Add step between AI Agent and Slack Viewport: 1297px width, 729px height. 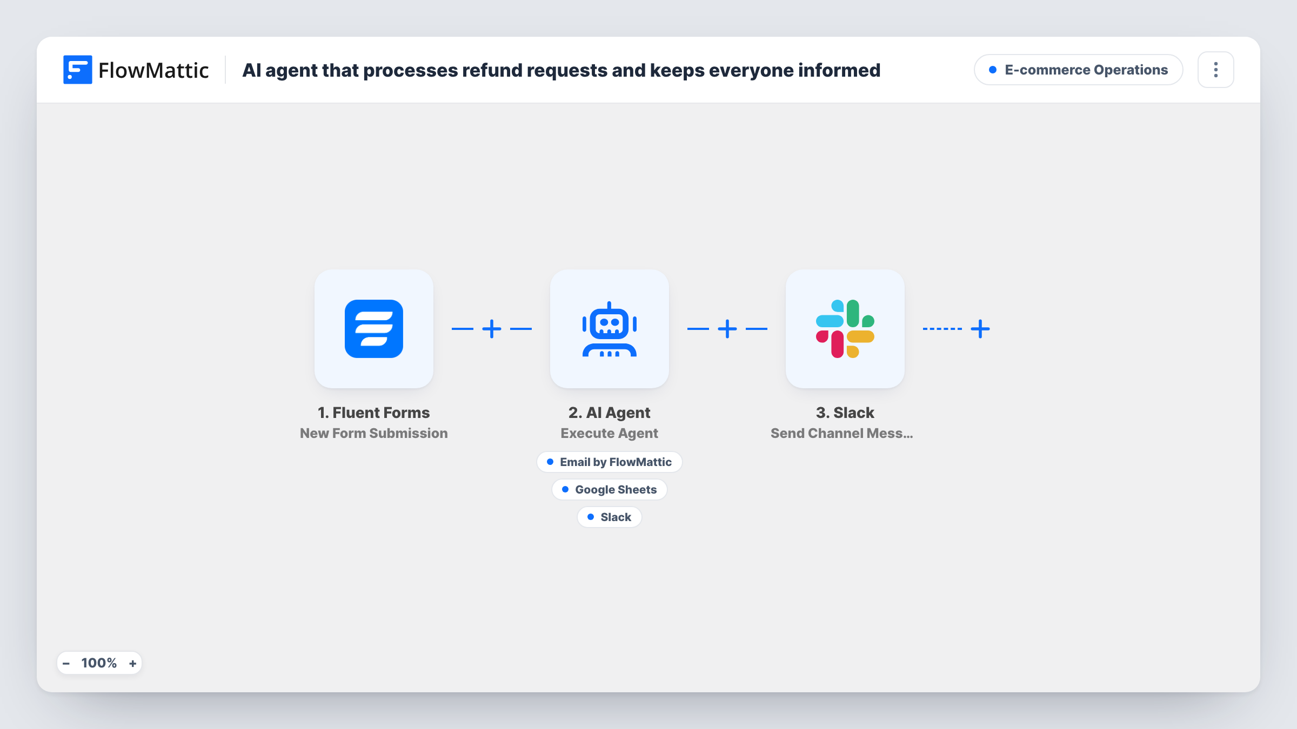click(727, 329)
